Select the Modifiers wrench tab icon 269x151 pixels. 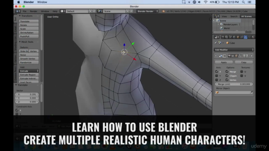click(245, 37)
